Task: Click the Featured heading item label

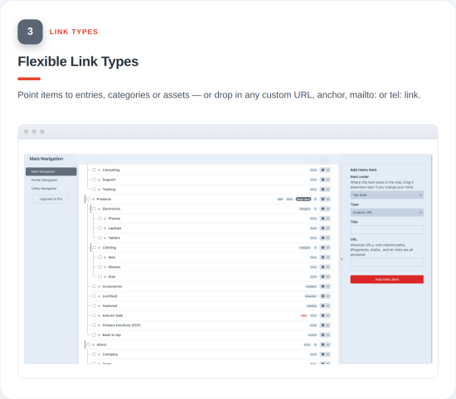Action: pos(109,305)
